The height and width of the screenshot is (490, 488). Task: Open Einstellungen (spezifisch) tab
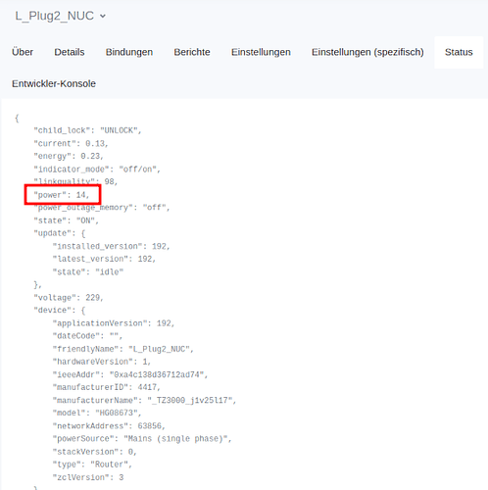click(x=367, y=52)
